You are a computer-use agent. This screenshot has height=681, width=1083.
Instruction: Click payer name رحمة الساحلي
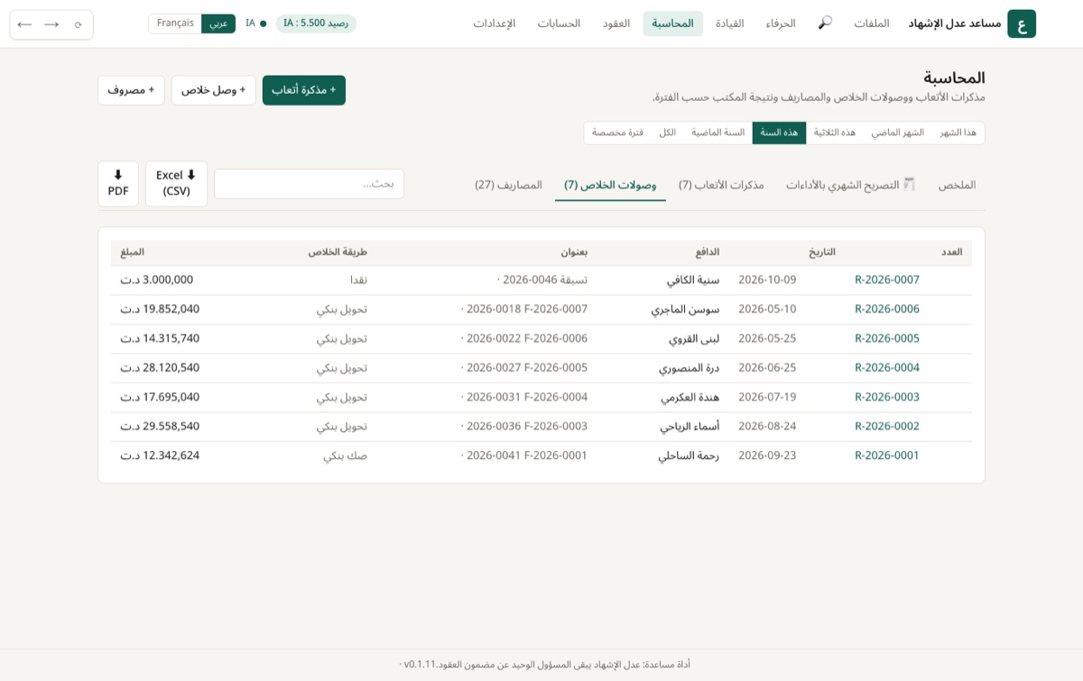(689, 456)
